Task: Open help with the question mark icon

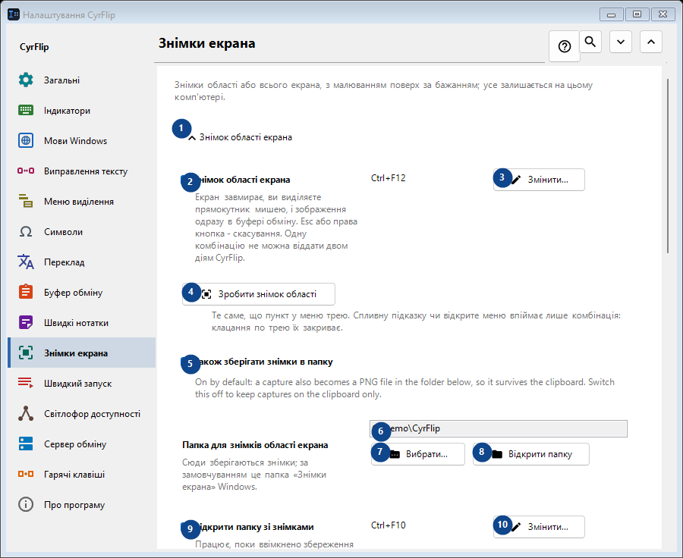Action: click(x=565, y=46)
